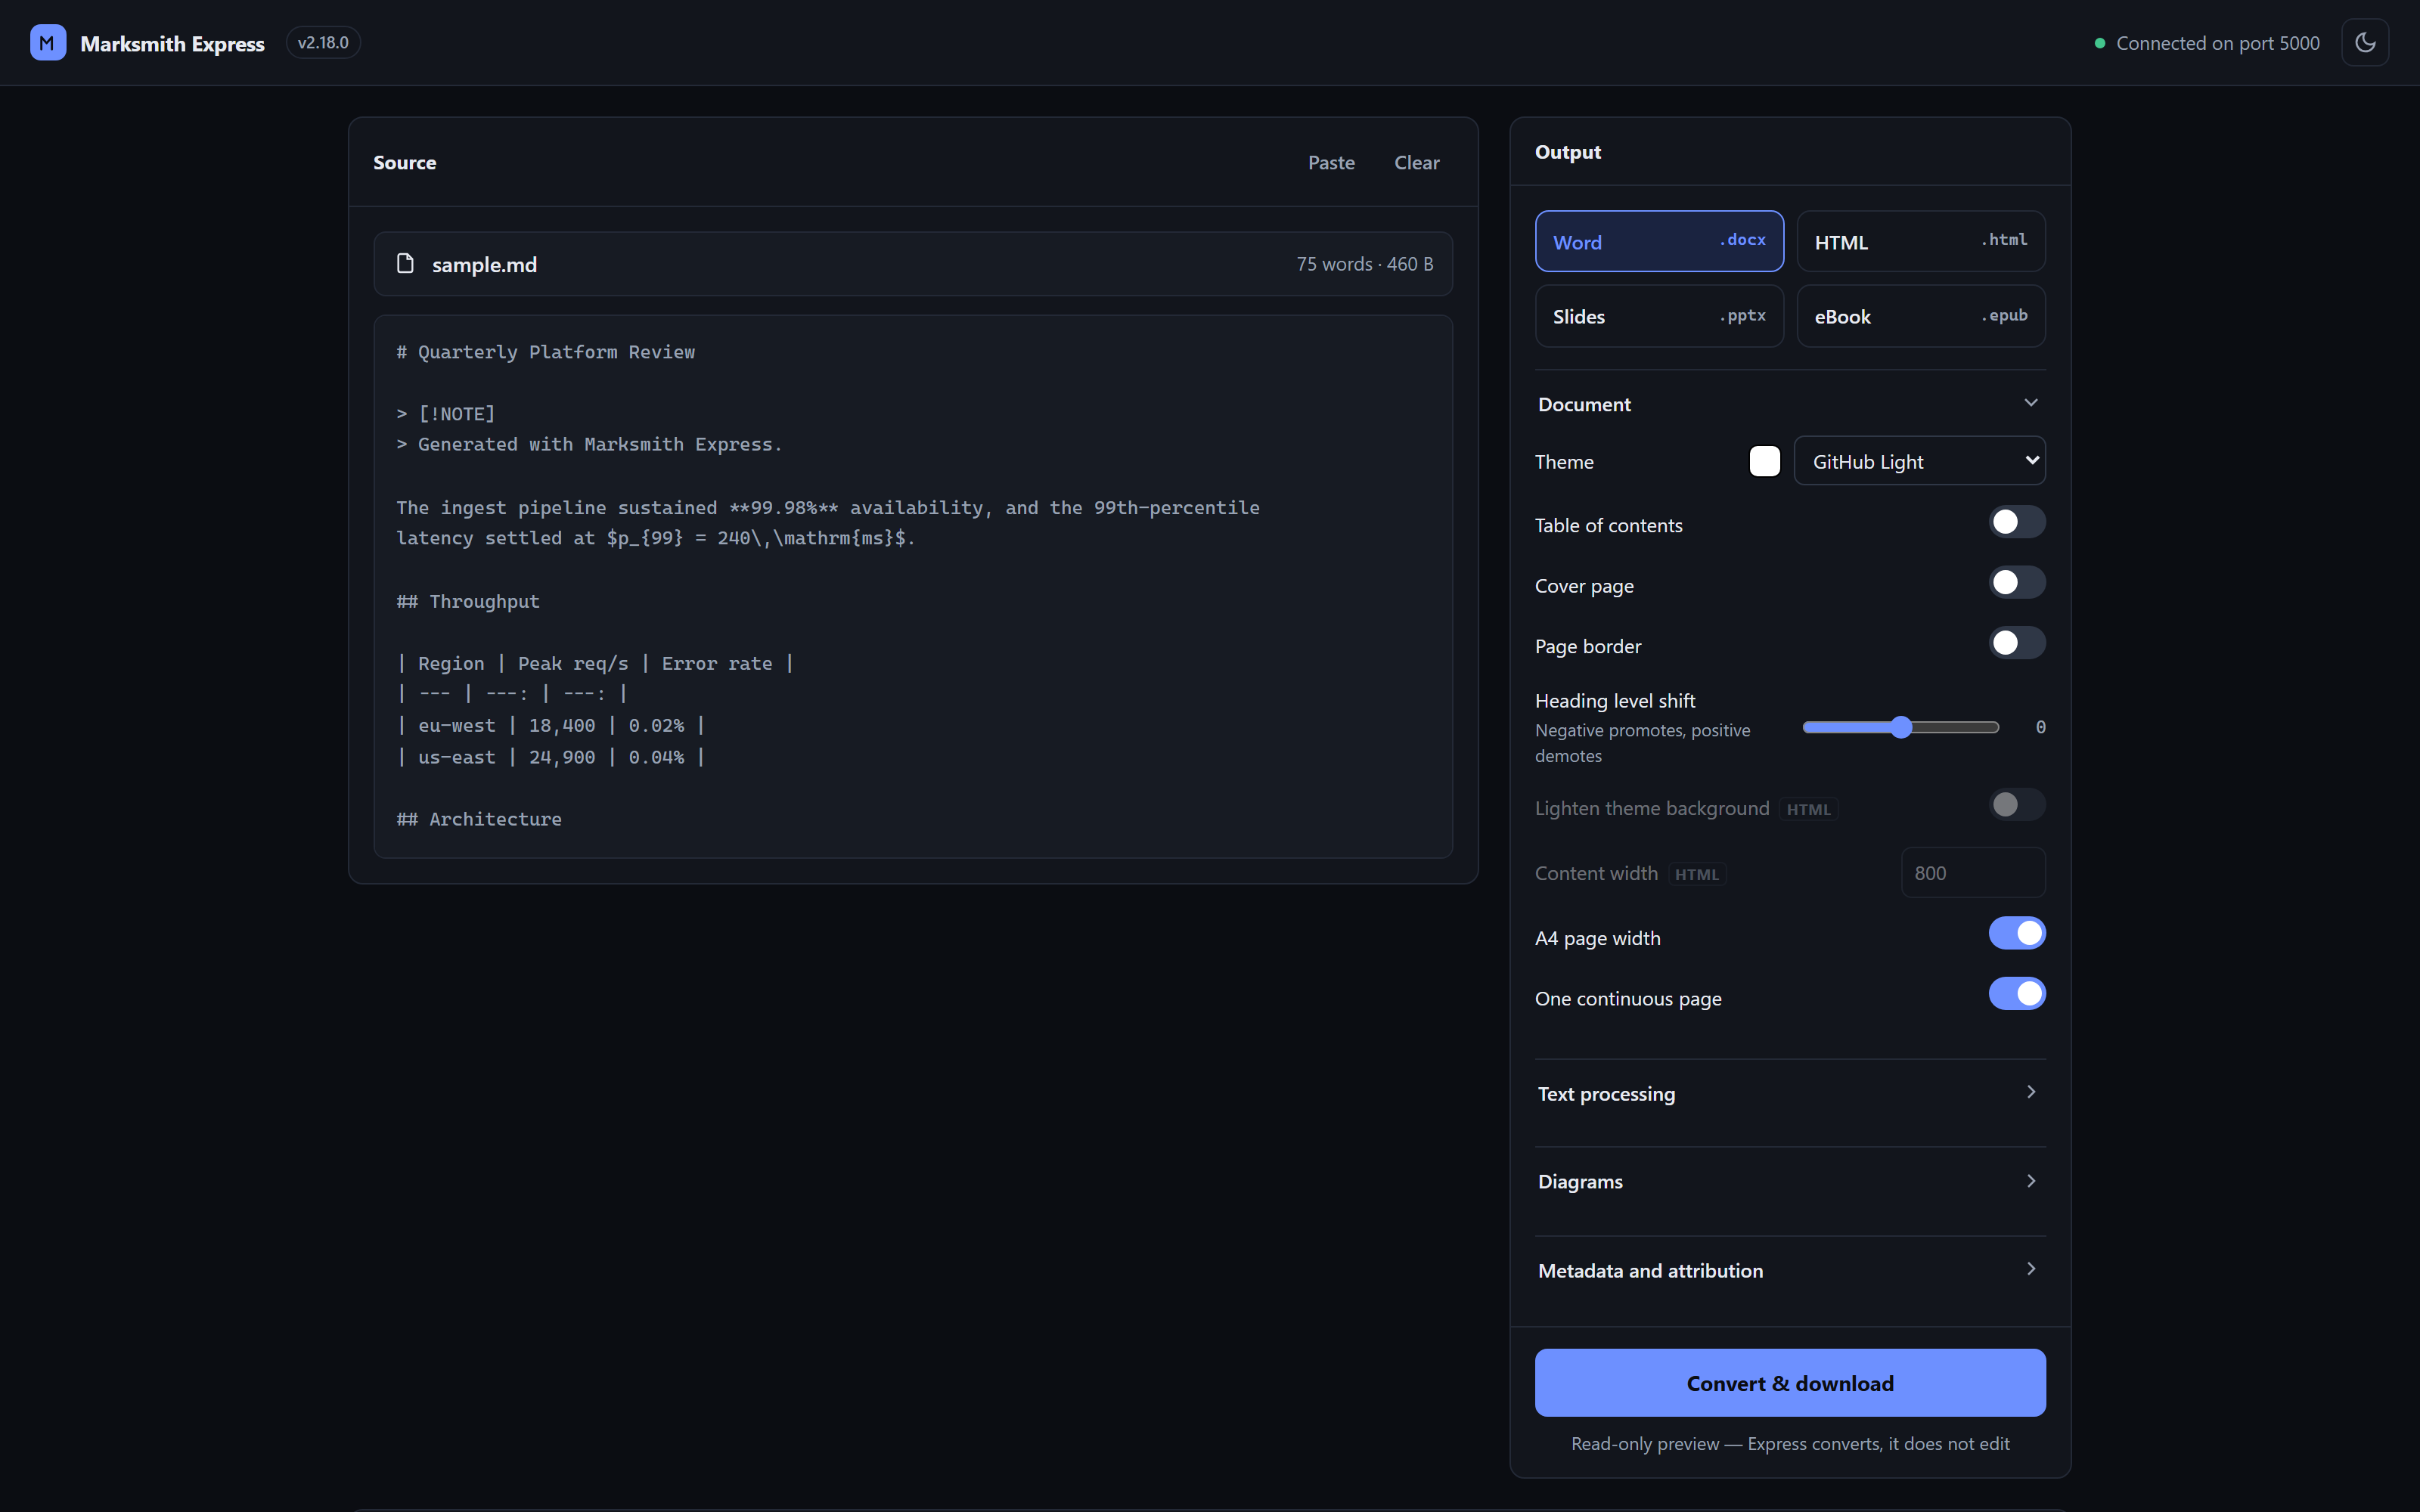The width and height of the screenshot is (2420, 1512).
Task: Expand the Text processing section
Action: (x=1789, y=1093)
